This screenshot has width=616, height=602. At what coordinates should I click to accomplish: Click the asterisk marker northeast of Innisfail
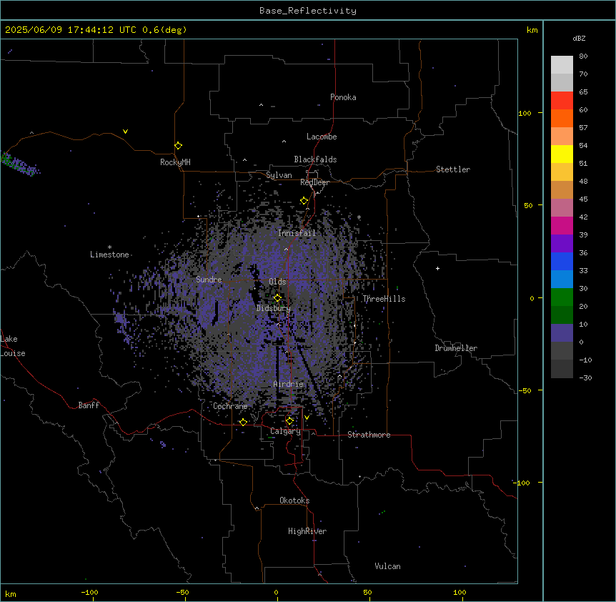[359, 217]
